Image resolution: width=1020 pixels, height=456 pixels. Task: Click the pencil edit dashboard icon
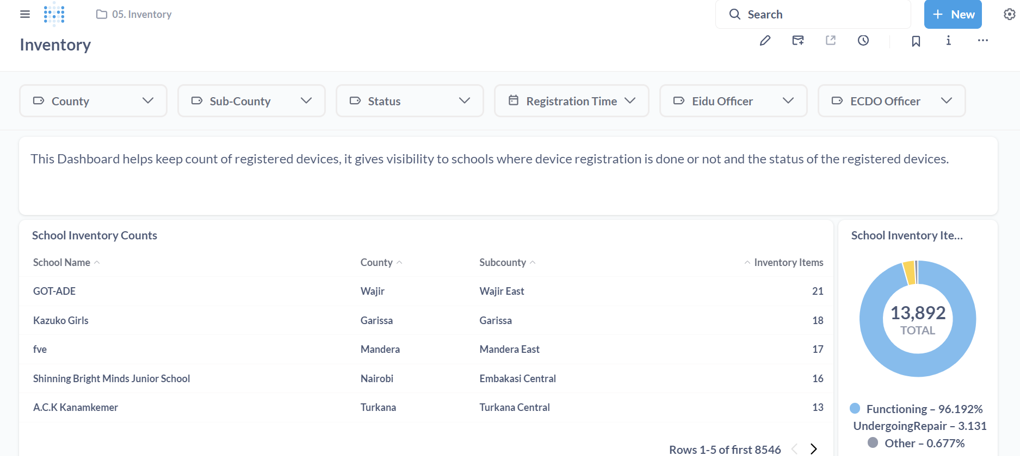pos(765,41)
